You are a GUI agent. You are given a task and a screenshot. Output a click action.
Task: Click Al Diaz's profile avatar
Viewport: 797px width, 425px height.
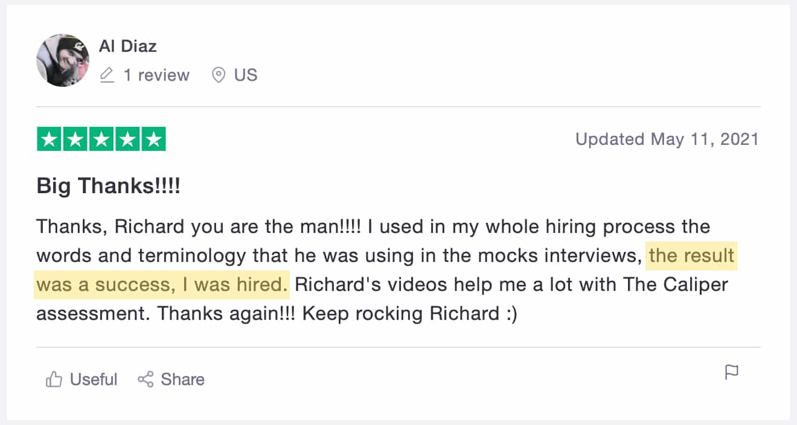point(63,60)
